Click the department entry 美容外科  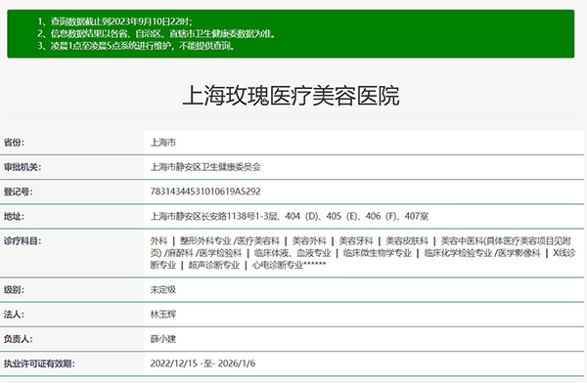click(x=309, y=241)
